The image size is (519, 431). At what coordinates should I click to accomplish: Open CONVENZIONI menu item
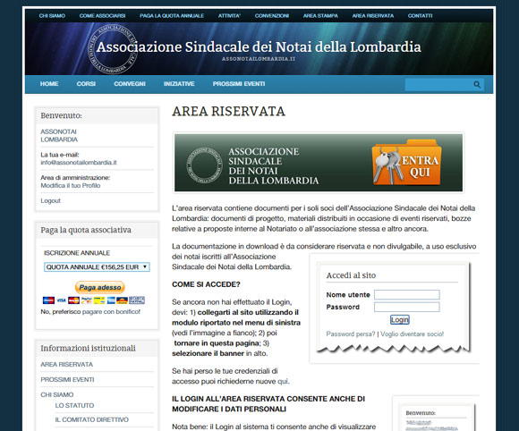(x=272, y=16)
